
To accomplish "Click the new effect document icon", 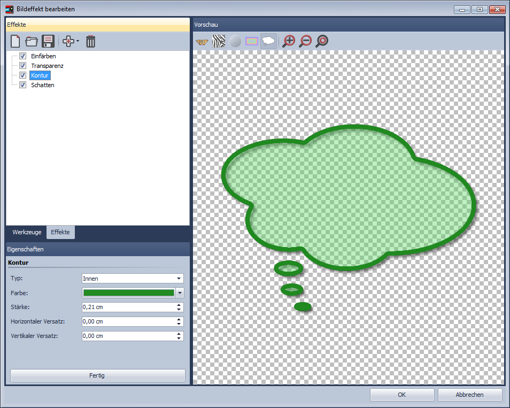I will [x=16, y=41].
